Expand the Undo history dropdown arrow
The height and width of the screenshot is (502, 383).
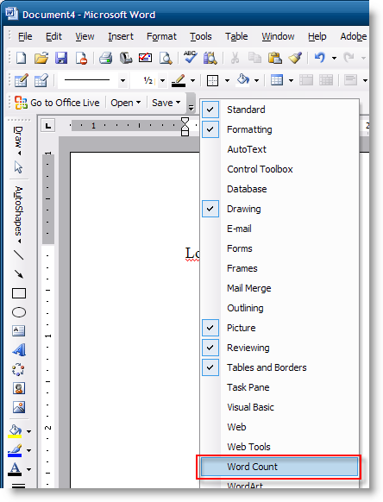(x=334, y=59)
